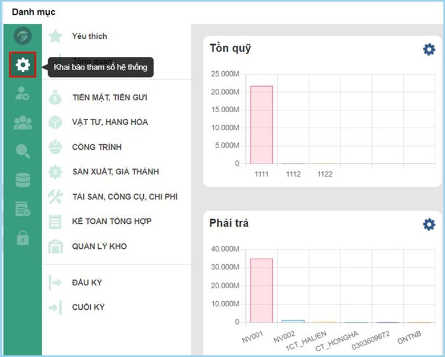Click the 1111 bar in Tồn quỹ chart
445x357 pixels.
tap(261, 125)
